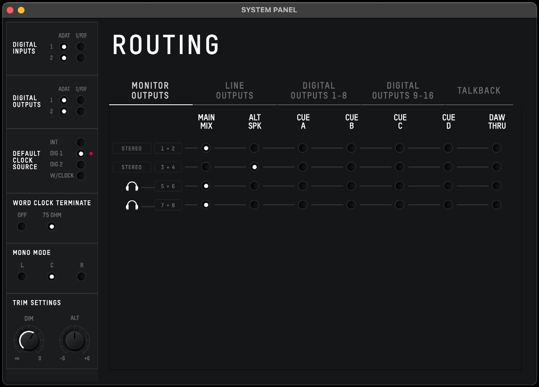This screenshot has width=539, height=387.
Task: Click the 3 + 4 output label
Action: pos(168,167)
